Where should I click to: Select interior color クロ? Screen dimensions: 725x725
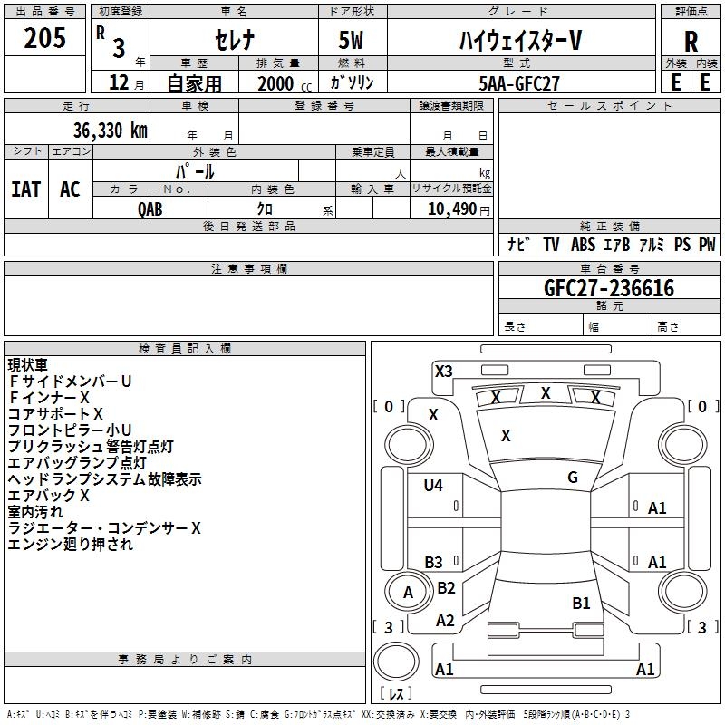tap(265, 208)
